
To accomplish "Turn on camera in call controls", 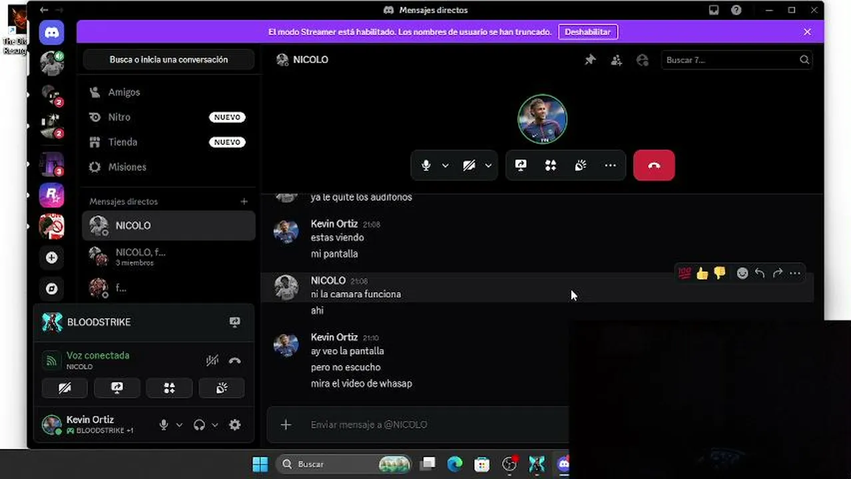I will point(469,166).
